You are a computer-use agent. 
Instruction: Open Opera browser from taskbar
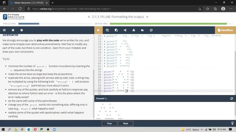pyautogui.click(x=35, y=129)
